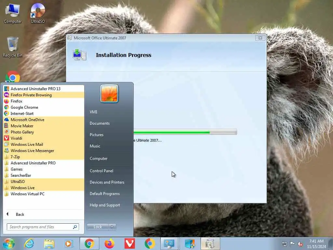Open Vivaldi from the taskbar
Viewport: 333px width, 250px height.
coord(129,243)
